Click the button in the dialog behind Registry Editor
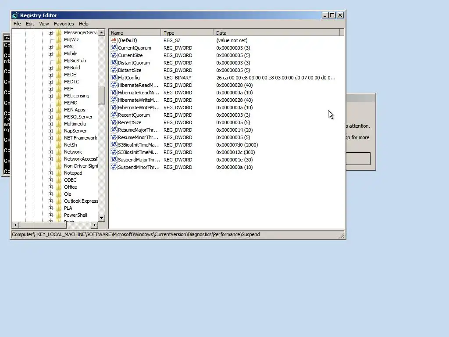Image resolution: width=449 pixels, height=337 pixels. click(x=358, y=158)
